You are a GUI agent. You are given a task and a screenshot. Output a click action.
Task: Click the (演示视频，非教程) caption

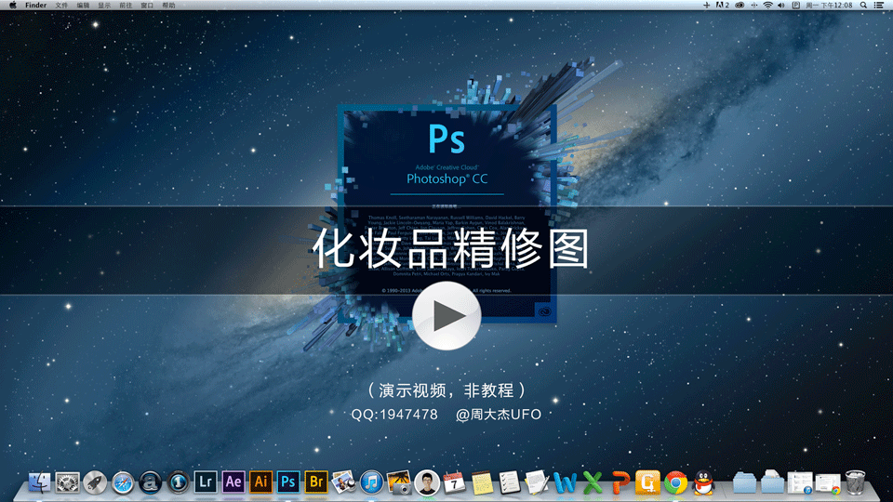click(446, 390)
